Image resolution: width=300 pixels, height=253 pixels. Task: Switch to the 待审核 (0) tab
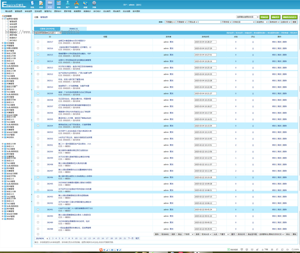coord(73,29)
